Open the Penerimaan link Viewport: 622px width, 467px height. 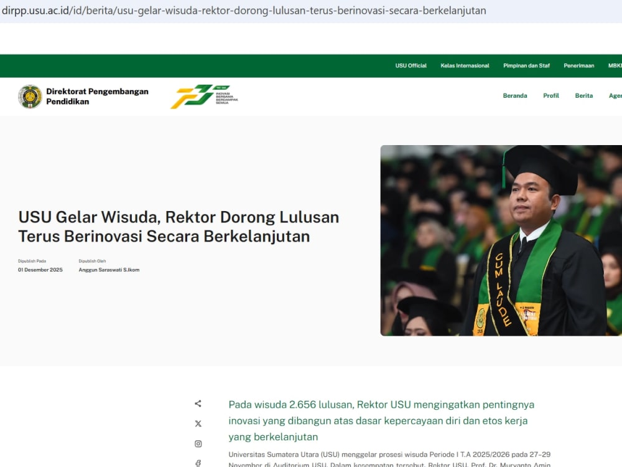[x=578, y=65]
